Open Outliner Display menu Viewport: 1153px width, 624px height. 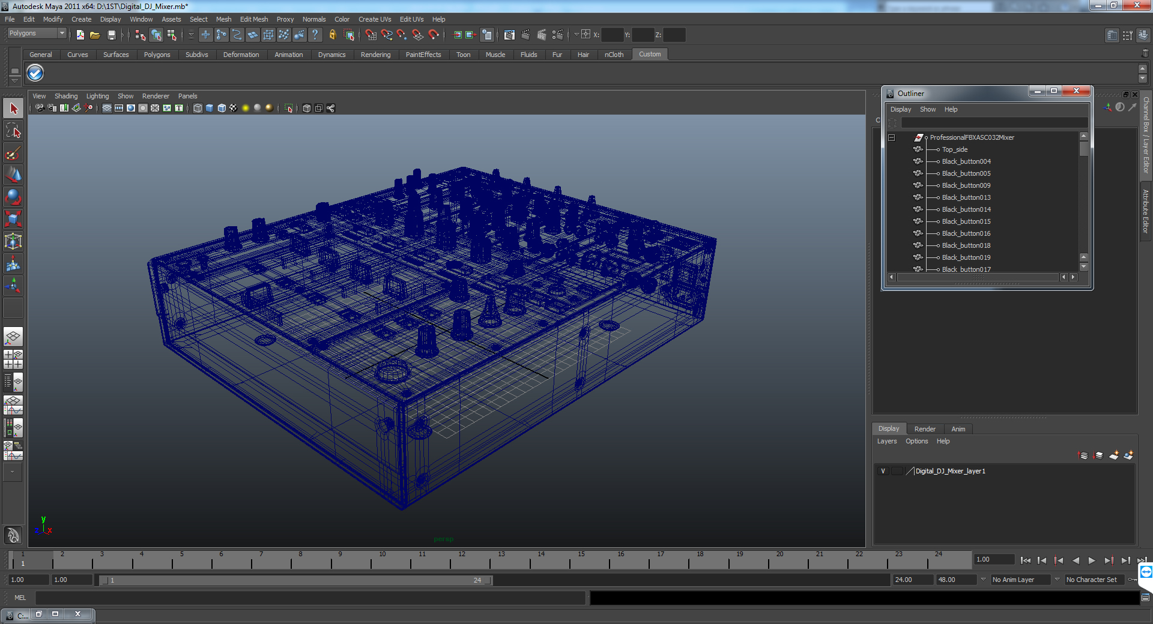900,109
